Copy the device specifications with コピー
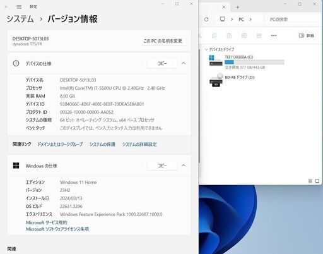Screen dimensions: 323x254 pos(162,63)
